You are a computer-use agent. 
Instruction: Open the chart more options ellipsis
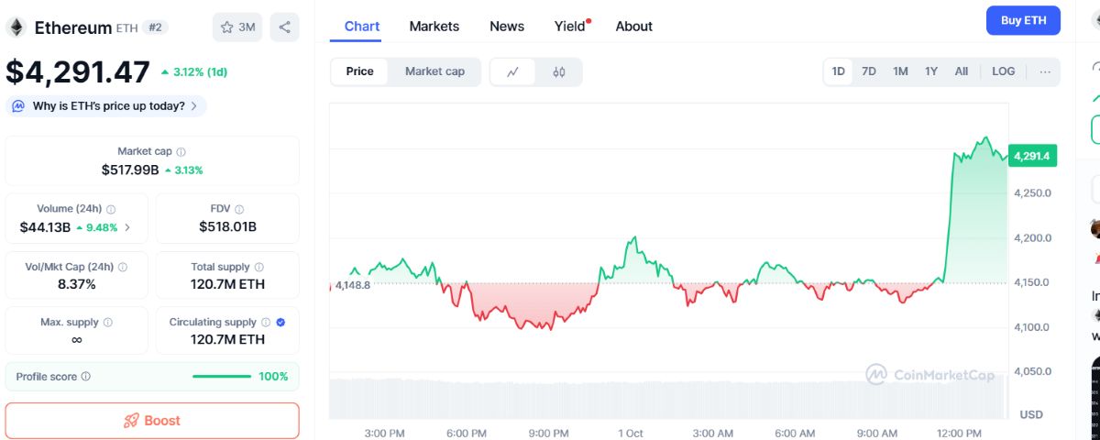click(1045, 71)
